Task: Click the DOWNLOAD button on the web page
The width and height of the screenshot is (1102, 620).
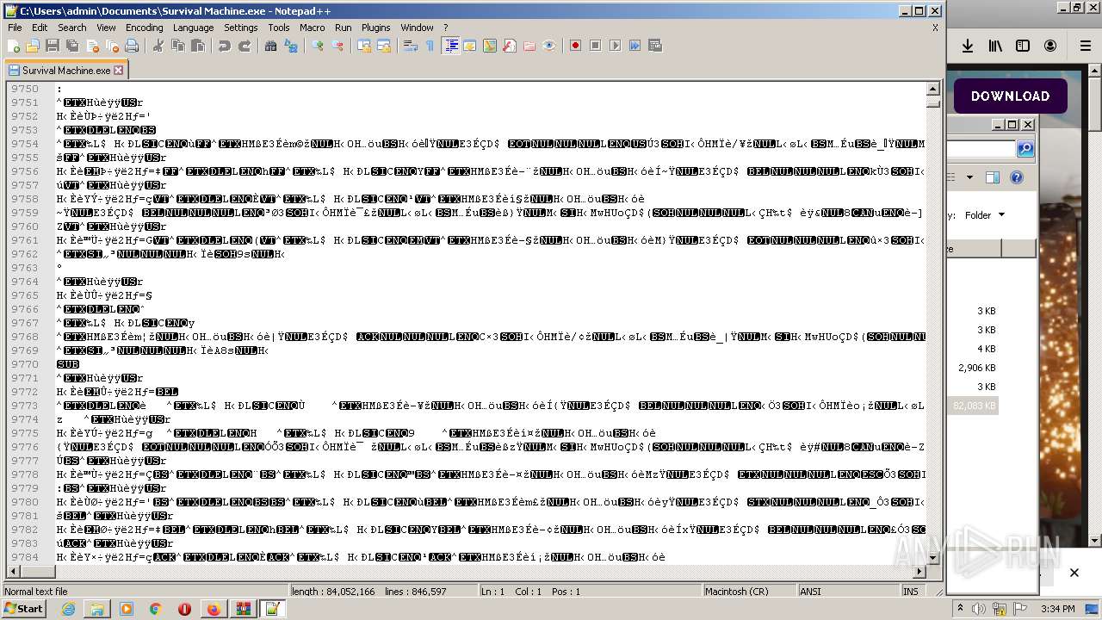Action: 1011,96
